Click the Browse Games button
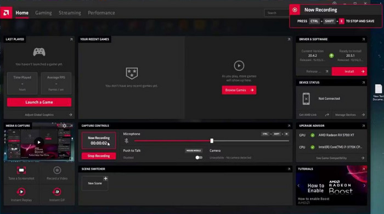The image size is (384, 214). (239, 90)
